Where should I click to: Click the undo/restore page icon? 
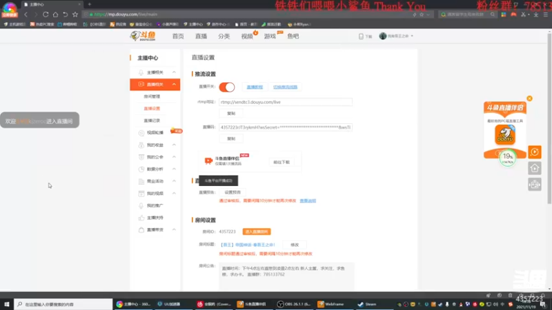pyautogui.click(x=65, y=14)
